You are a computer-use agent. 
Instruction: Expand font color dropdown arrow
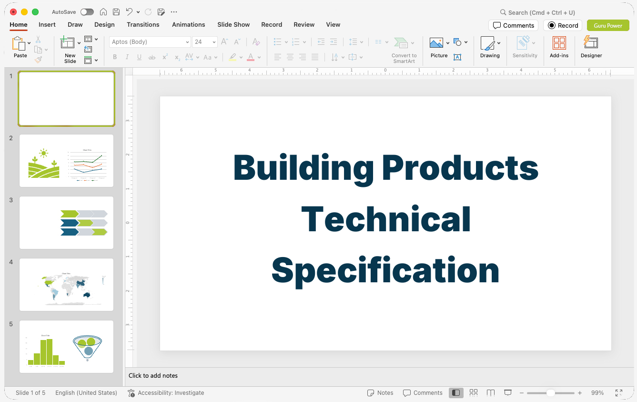coord(259,58)
